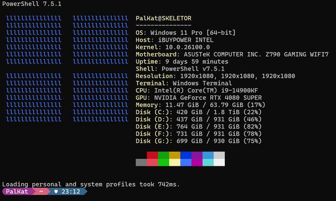
Task: Click the Memory: 11.47 GiB line
Action: [201, 105]
